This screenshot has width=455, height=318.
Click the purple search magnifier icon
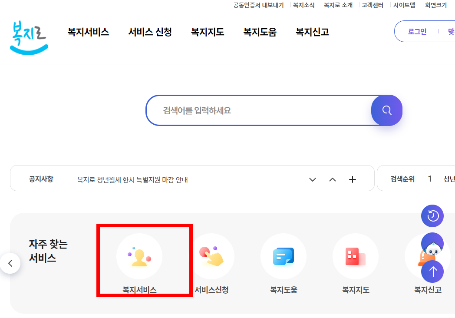click(386, 110)
